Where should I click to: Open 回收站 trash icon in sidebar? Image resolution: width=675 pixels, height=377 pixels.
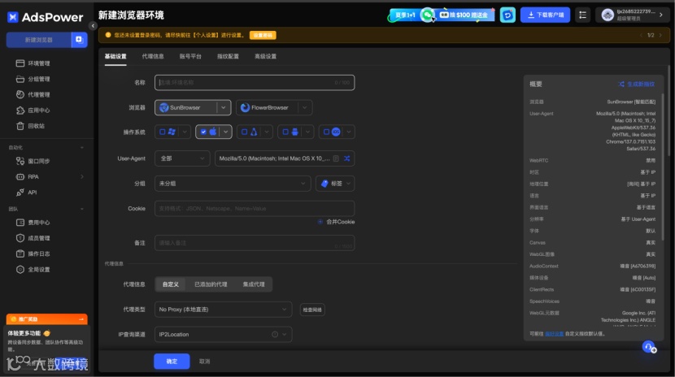[x=20, y=126]
